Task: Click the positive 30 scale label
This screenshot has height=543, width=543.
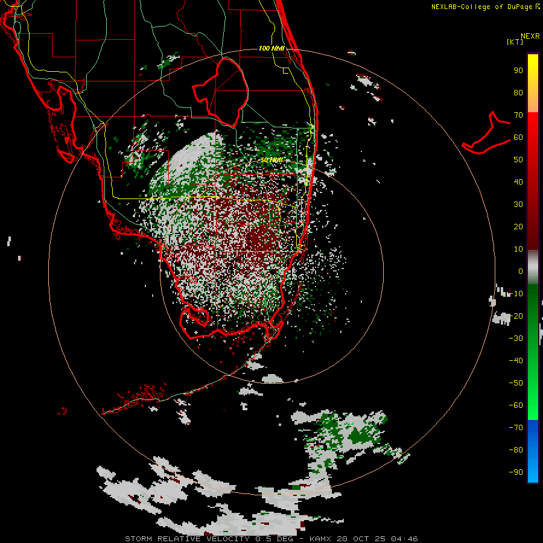Action: tap(518, 205)
